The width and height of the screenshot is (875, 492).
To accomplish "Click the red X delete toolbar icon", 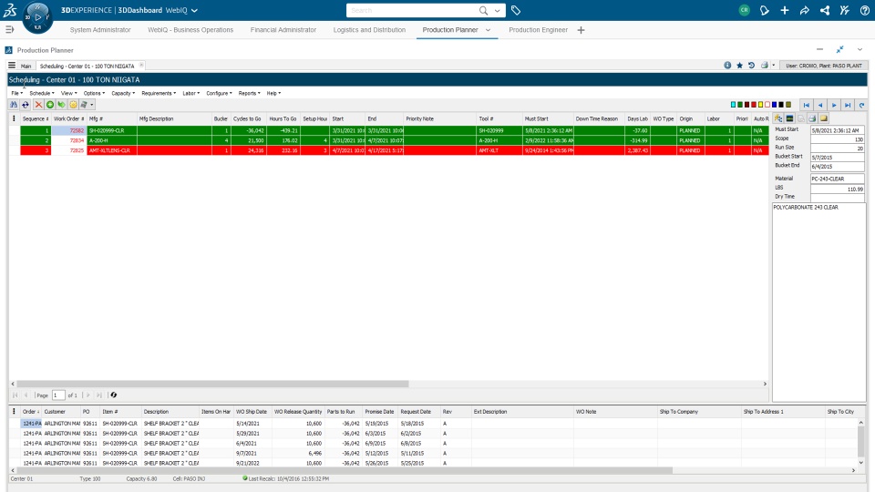I will tap(38, 104).
